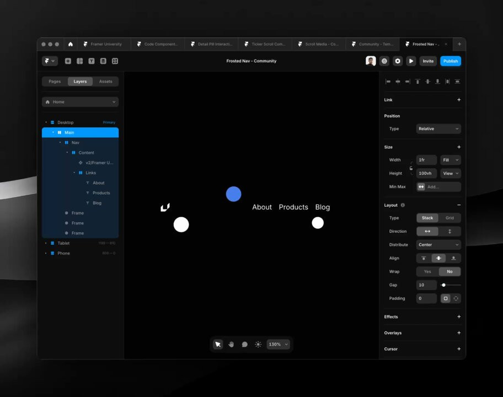The width and height of the screenshot is (503, 397).
Task: Click the Preview play button
Action: click(x=411, y=61)
